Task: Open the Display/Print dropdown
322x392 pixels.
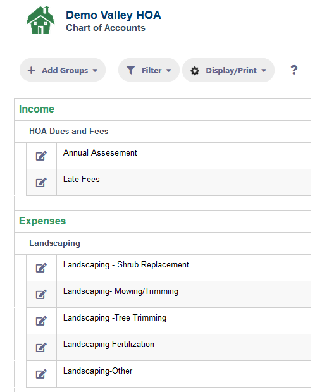Action: [x=228, y=70]
